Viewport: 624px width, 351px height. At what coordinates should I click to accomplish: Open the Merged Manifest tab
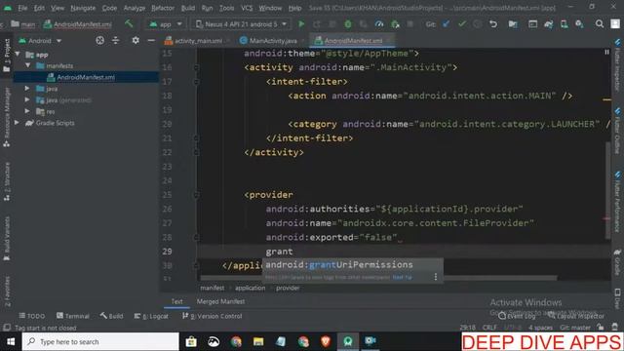click(220, 301)
